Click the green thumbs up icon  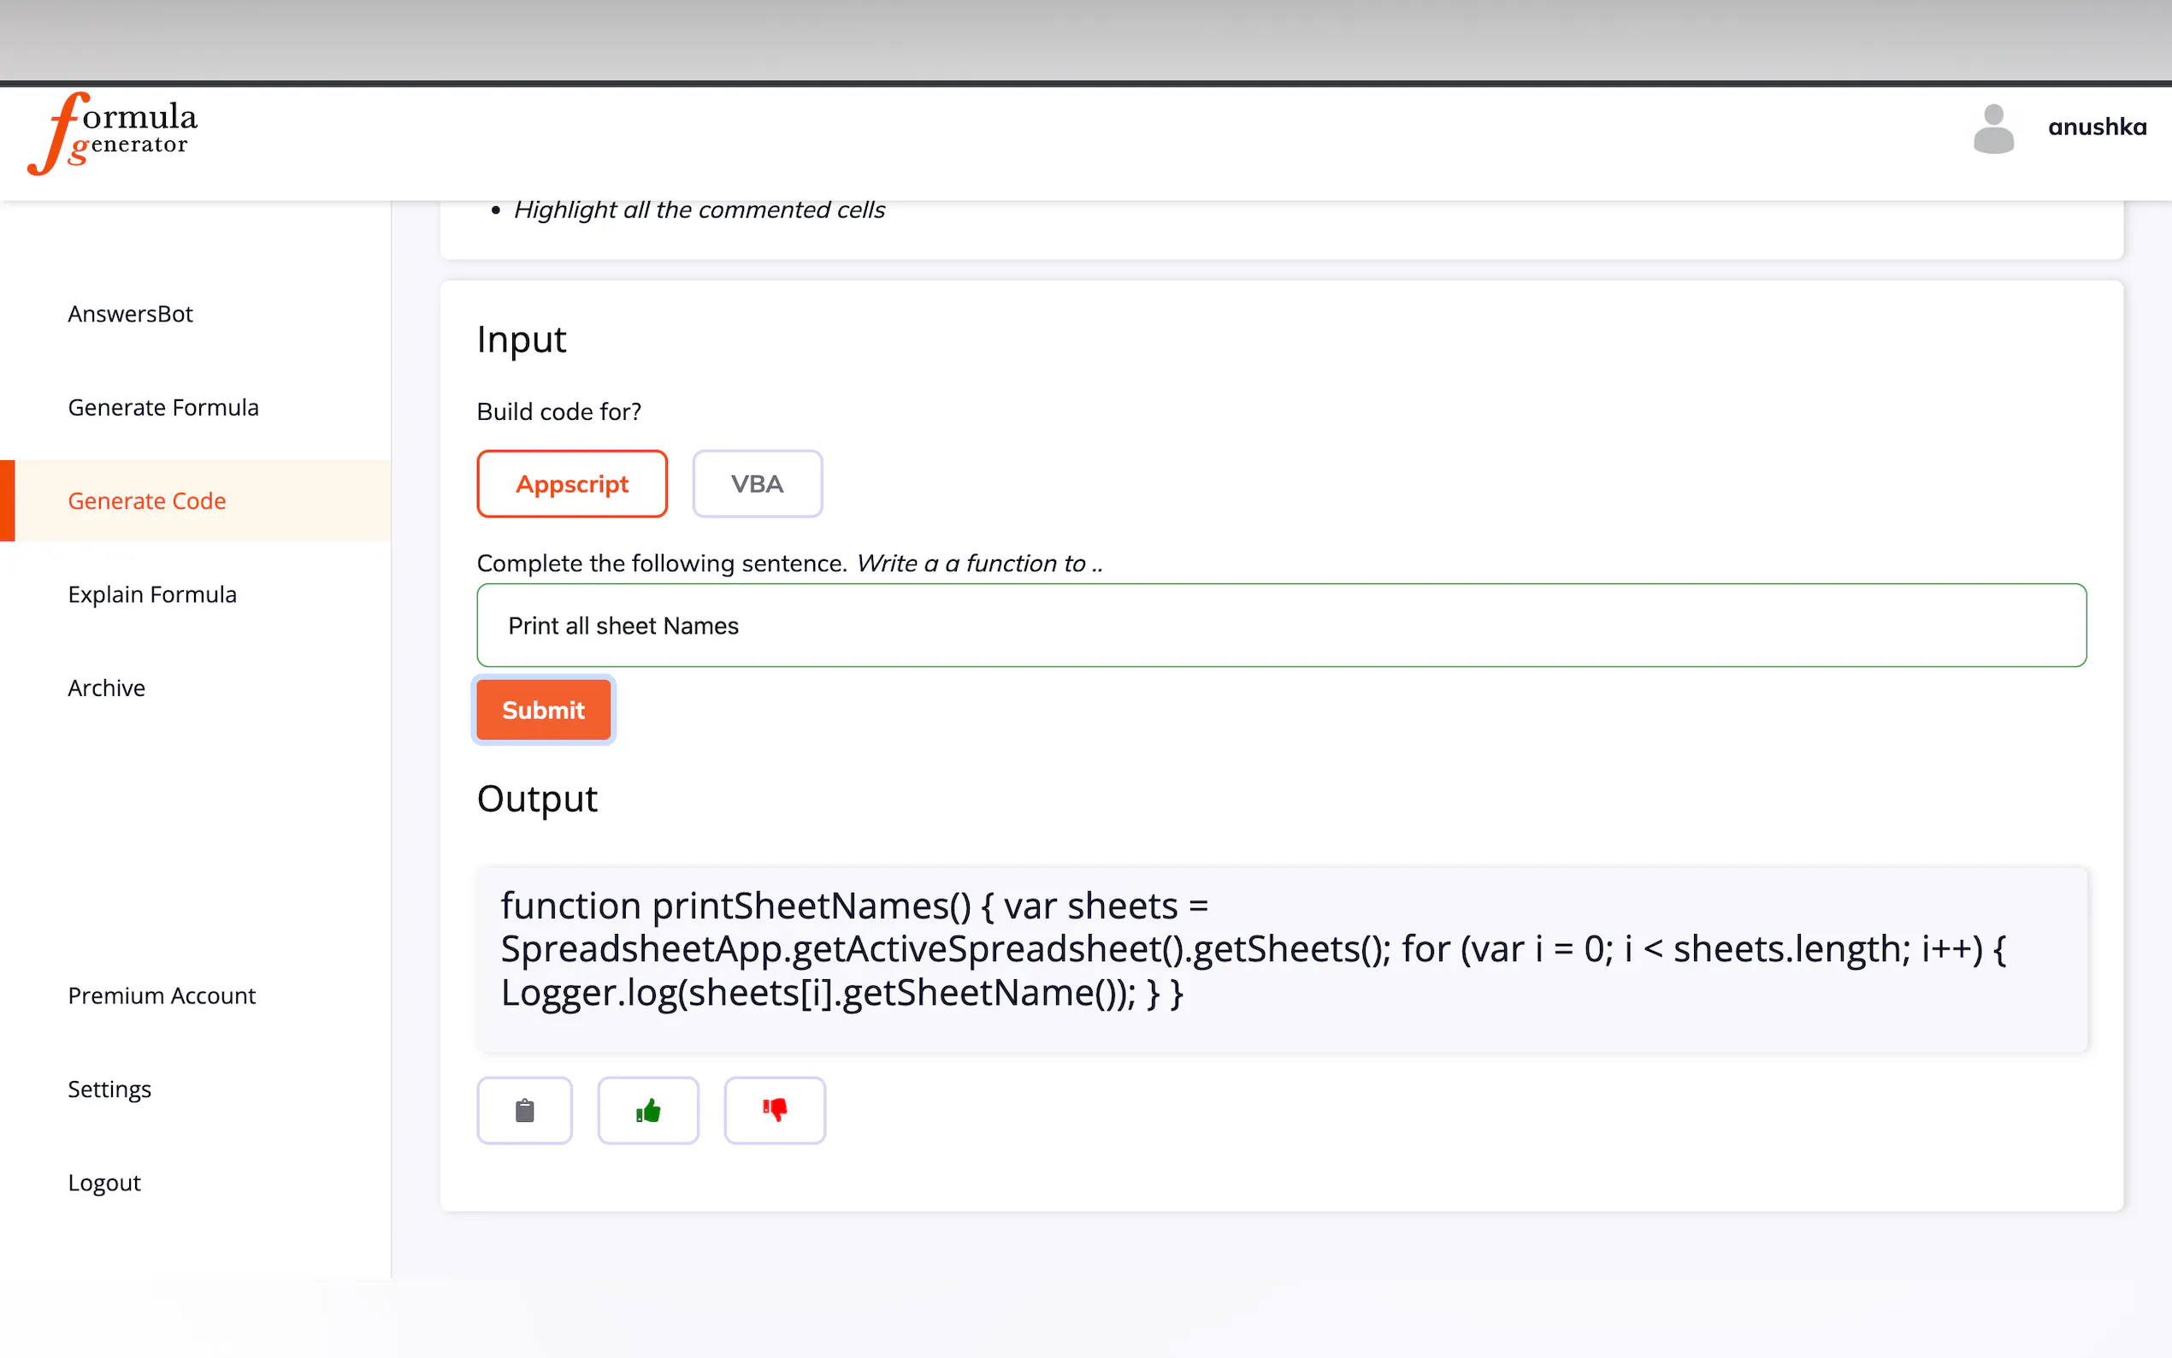pyautogui.click(x=647, y=1110)
